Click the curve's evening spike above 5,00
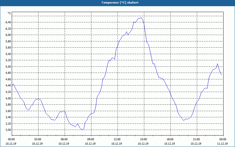 [x=217, y=64]
